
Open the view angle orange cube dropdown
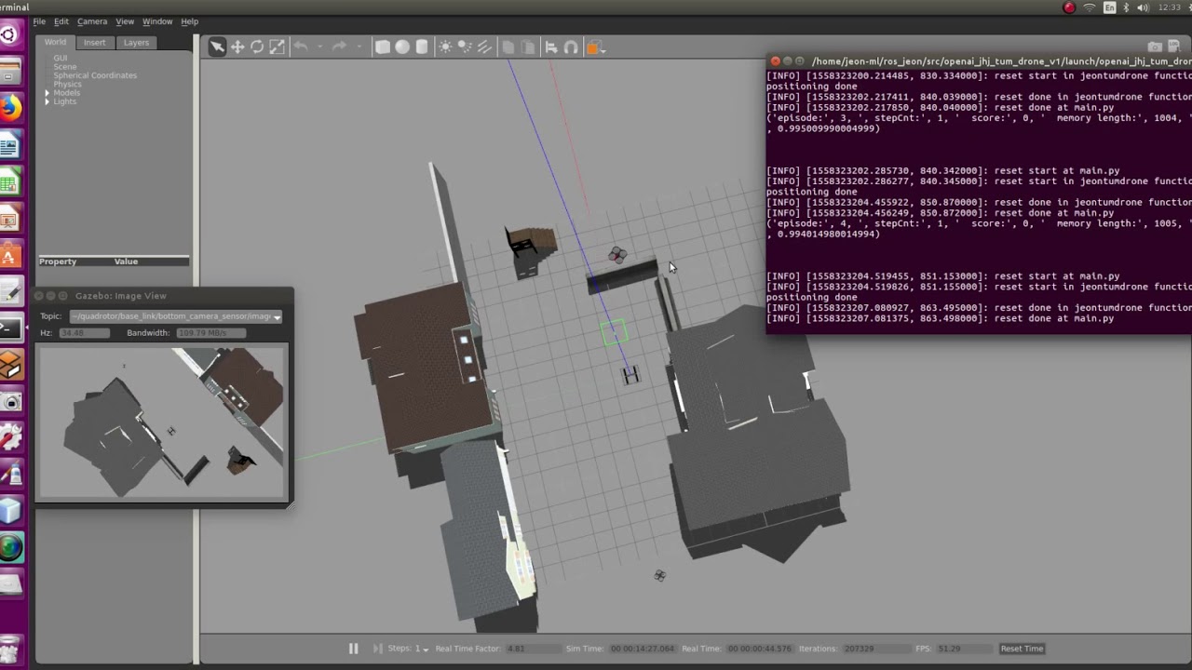tap(594, 47)
